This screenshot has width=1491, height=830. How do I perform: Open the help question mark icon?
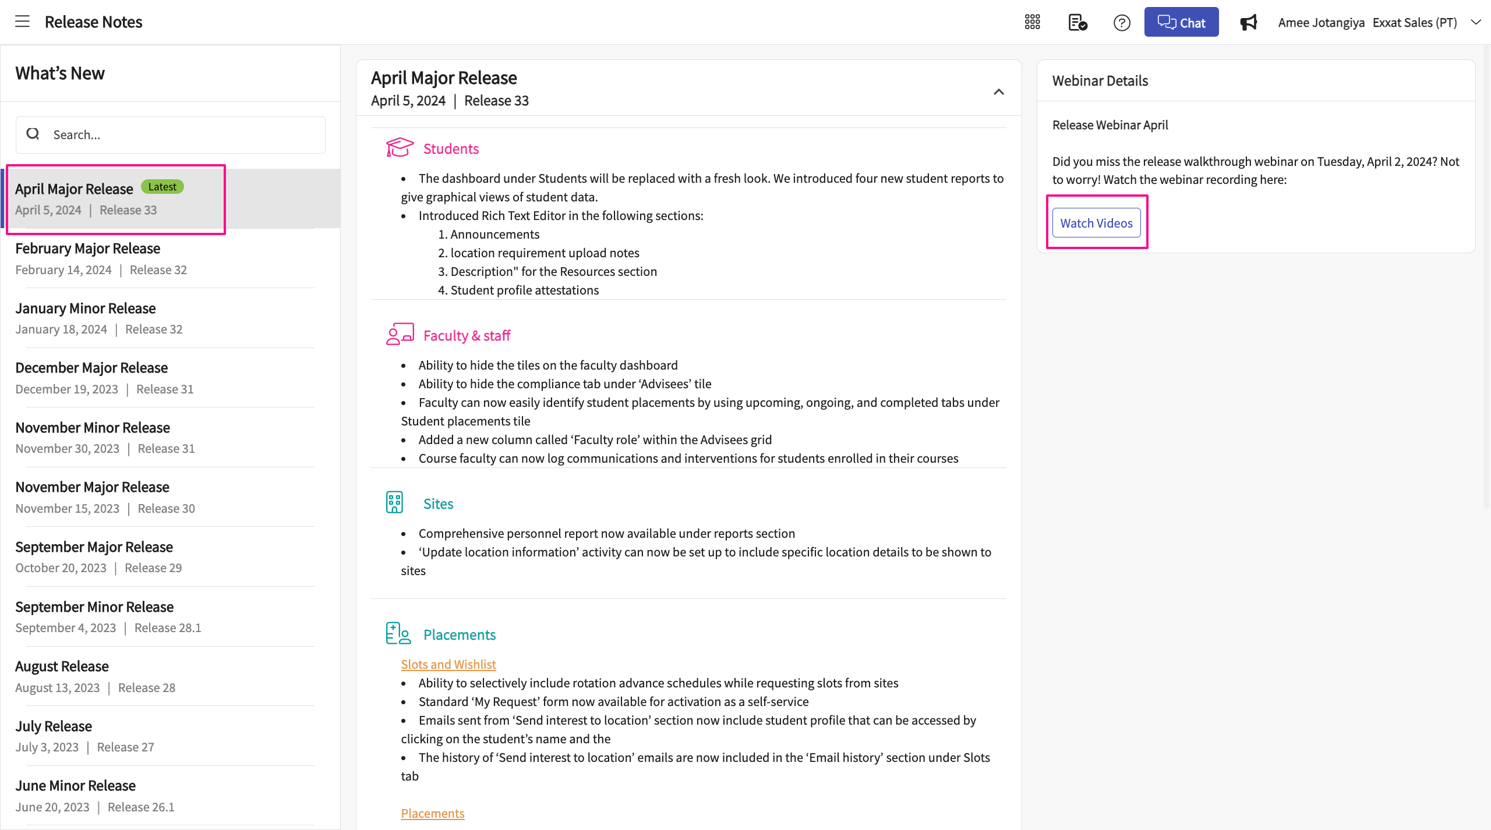pyautogui.click(x=1121, y=22)
